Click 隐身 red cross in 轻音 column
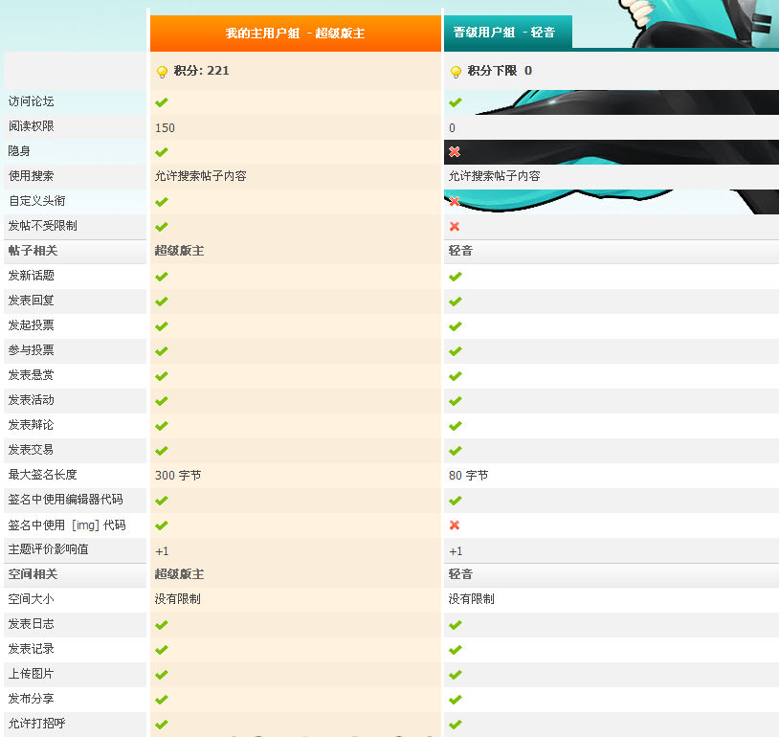 (455, 151)
